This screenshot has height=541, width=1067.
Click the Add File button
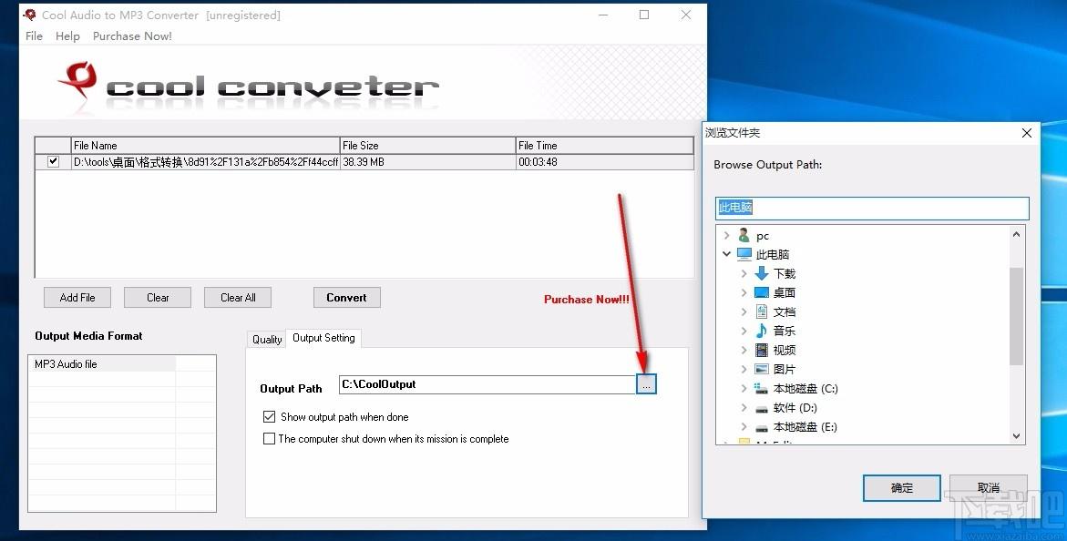point(77,298)
